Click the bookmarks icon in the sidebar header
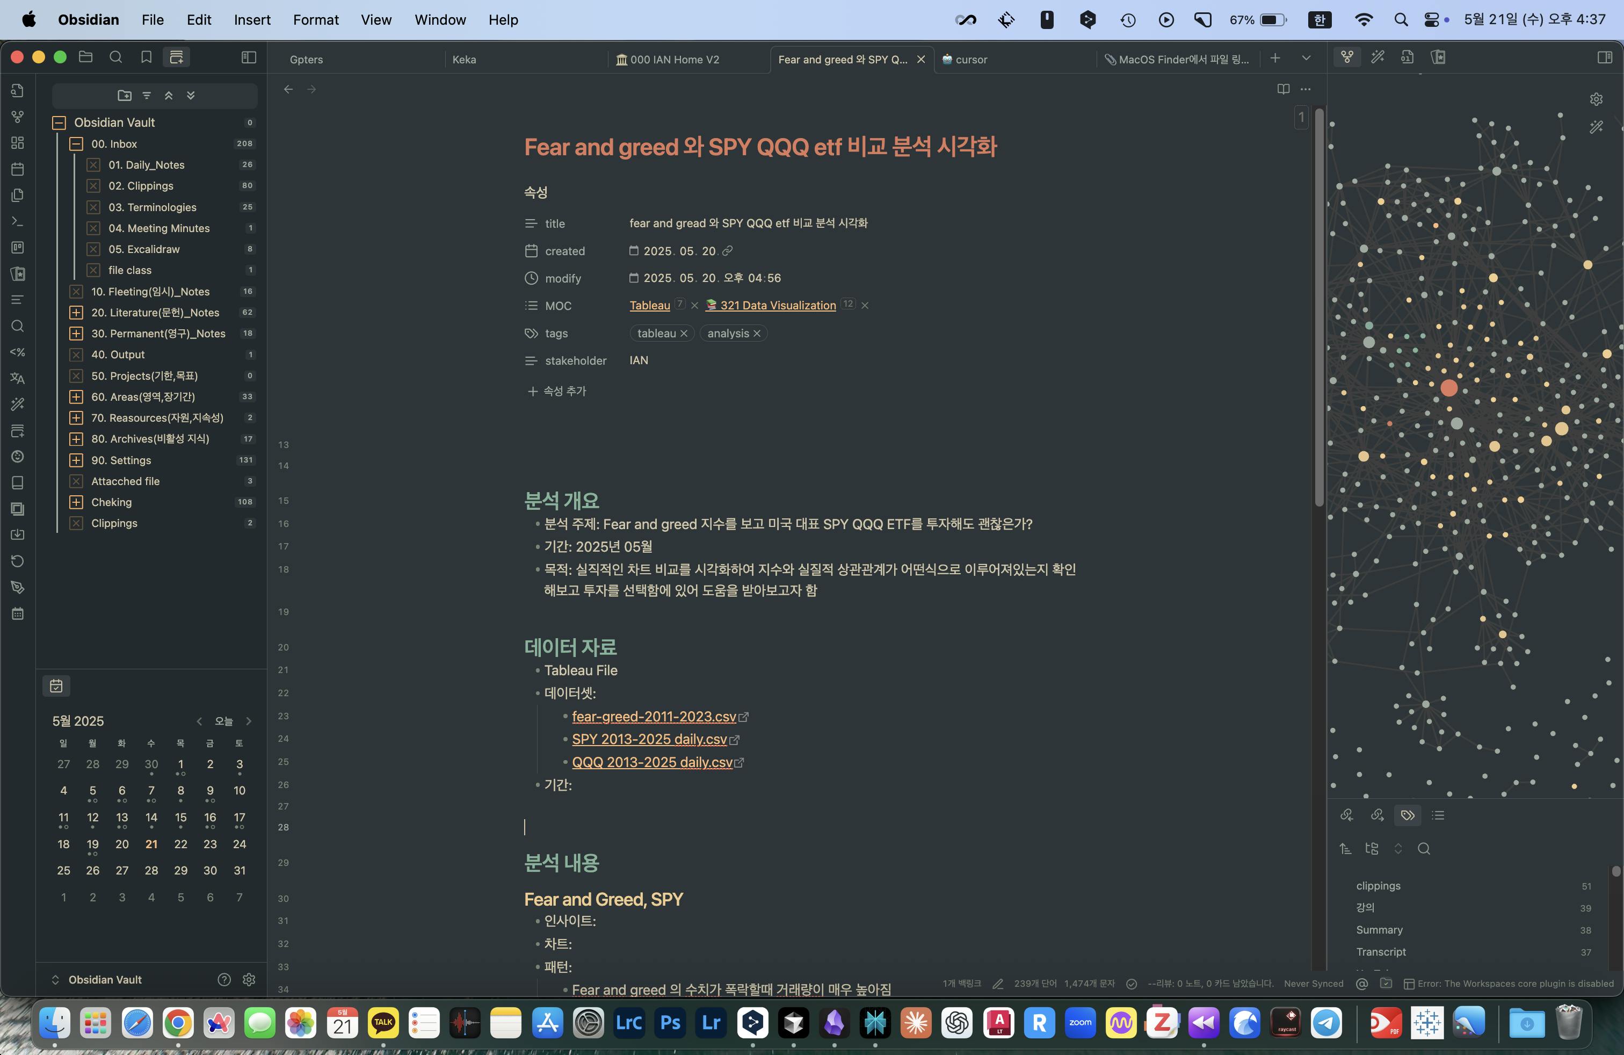This screenshot has height=1055, width=1624. [146, 57]
